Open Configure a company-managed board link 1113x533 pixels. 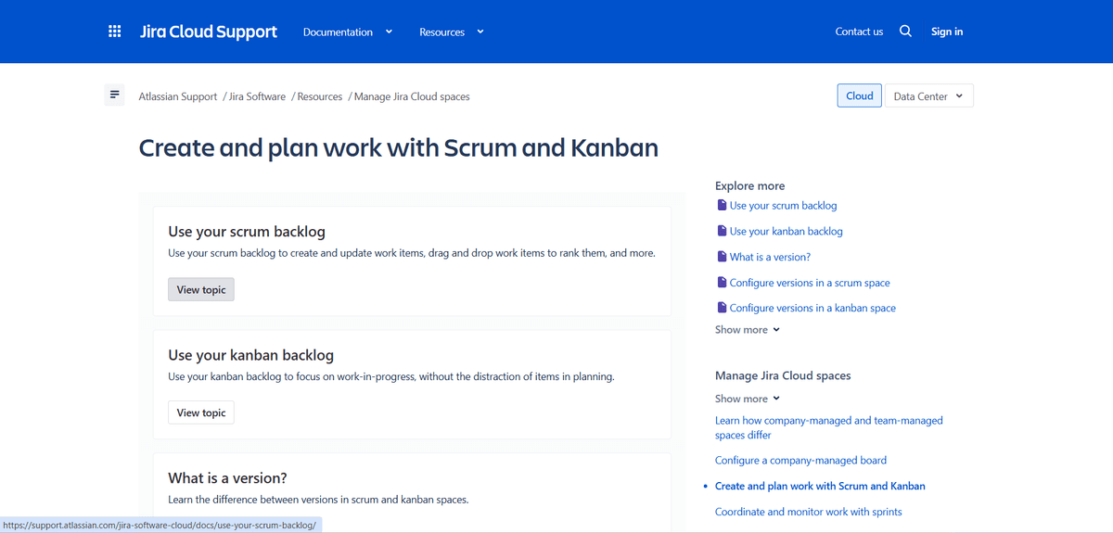pos(800,460)
